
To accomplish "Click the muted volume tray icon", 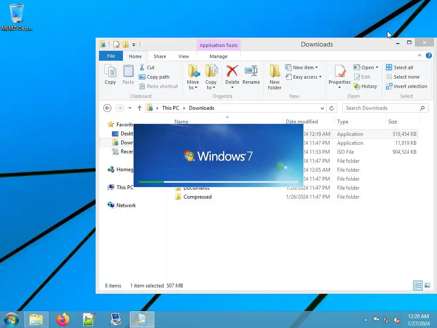I will [397, 320].
